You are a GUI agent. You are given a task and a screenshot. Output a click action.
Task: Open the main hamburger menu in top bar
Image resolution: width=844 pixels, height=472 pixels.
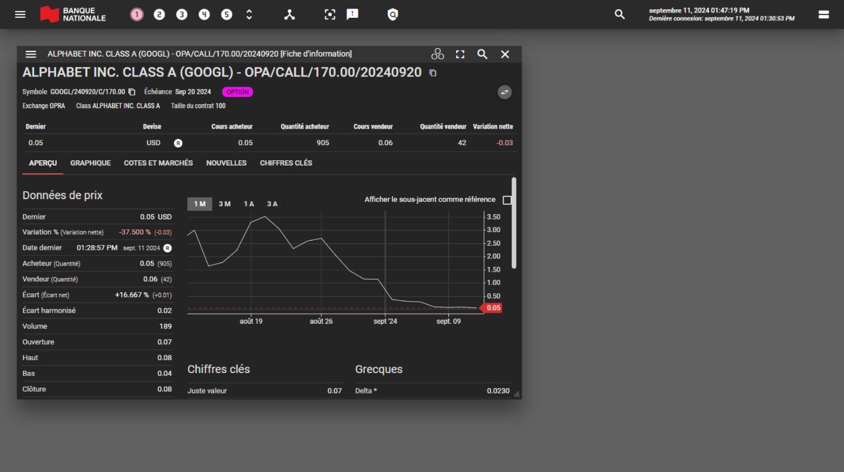(x=20, y=14)
